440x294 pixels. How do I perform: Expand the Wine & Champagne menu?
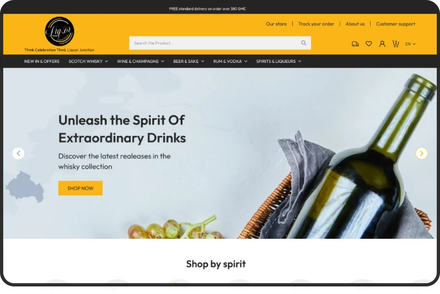coord(140,61)
